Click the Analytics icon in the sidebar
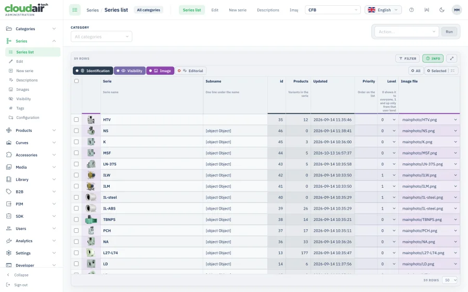 pyautogui.click(x=9, y=241)
